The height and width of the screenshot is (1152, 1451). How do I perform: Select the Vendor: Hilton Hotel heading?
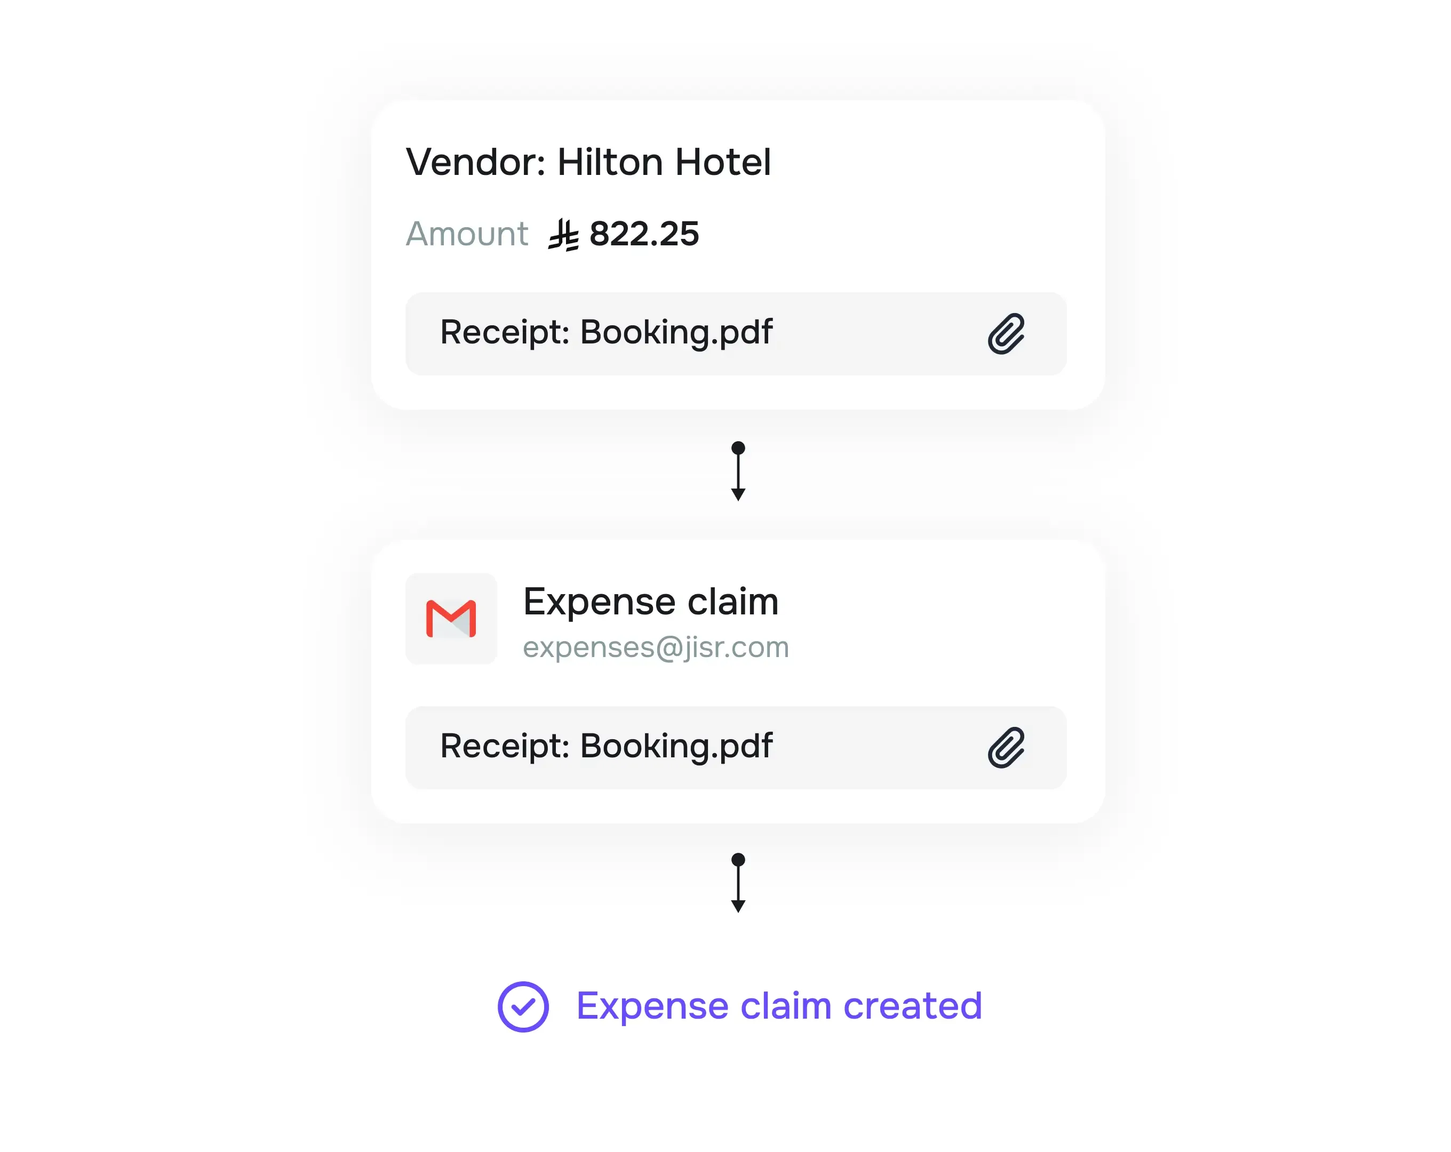point(588,162)
